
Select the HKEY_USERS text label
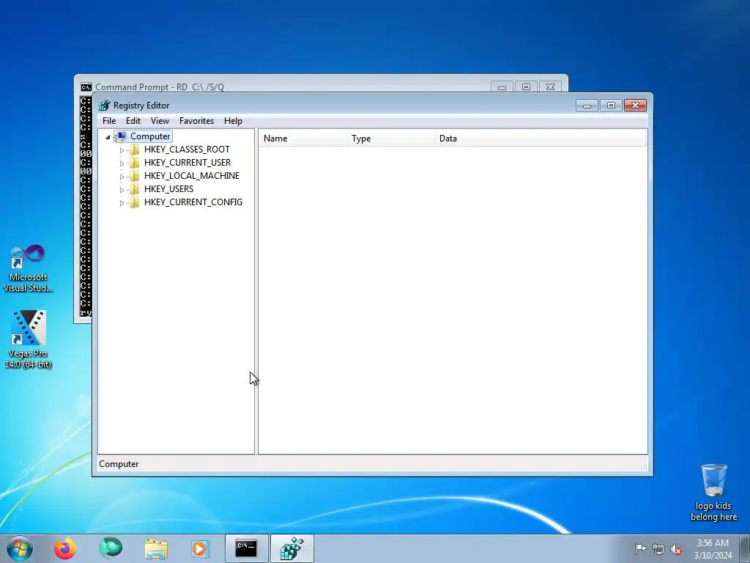[x=169, y=189]
